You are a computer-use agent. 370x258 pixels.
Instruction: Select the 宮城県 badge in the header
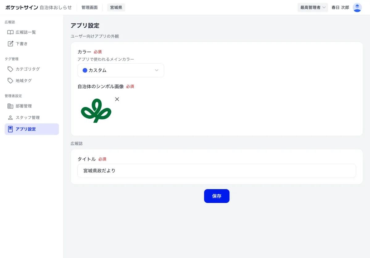[116, 7]
